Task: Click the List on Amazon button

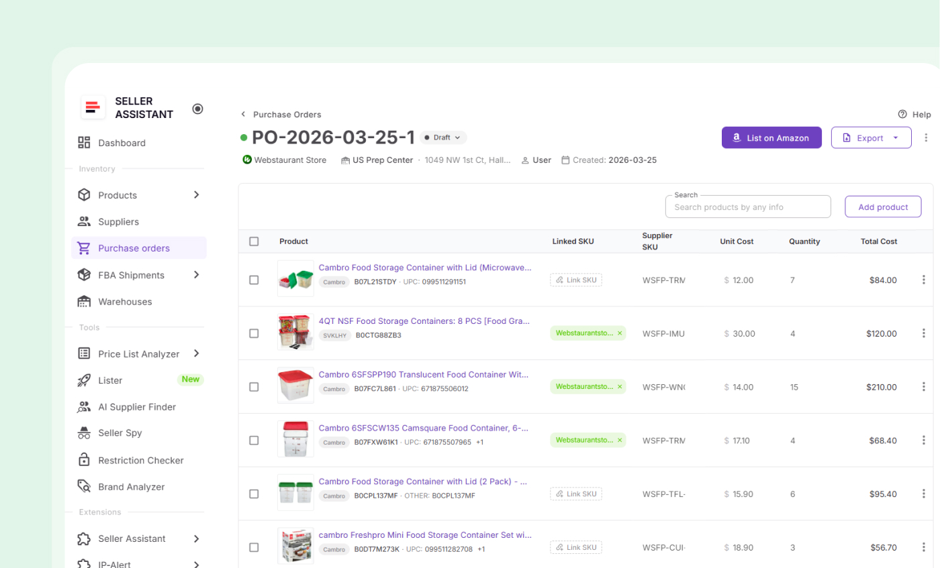Action: (771, 137)
